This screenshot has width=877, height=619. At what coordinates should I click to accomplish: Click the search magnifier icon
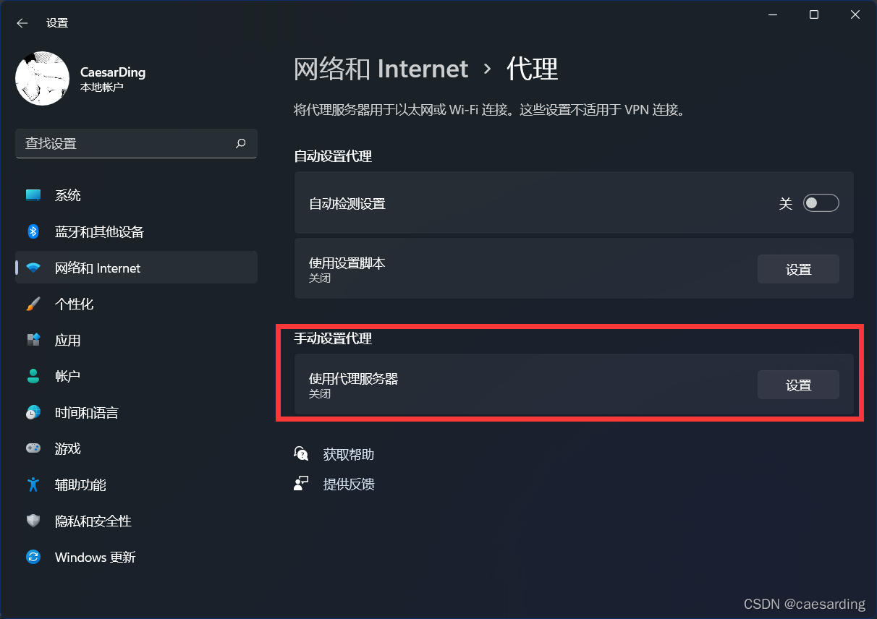click(241, 143)
